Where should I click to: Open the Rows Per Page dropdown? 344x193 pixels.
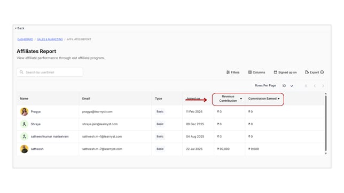coord(287,86)
